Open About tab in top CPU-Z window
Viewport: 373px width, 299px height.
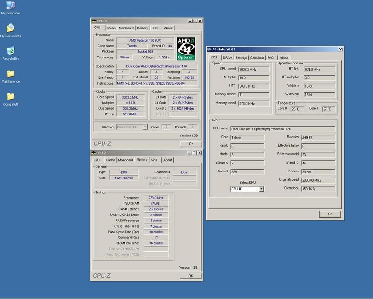point(168,28)
